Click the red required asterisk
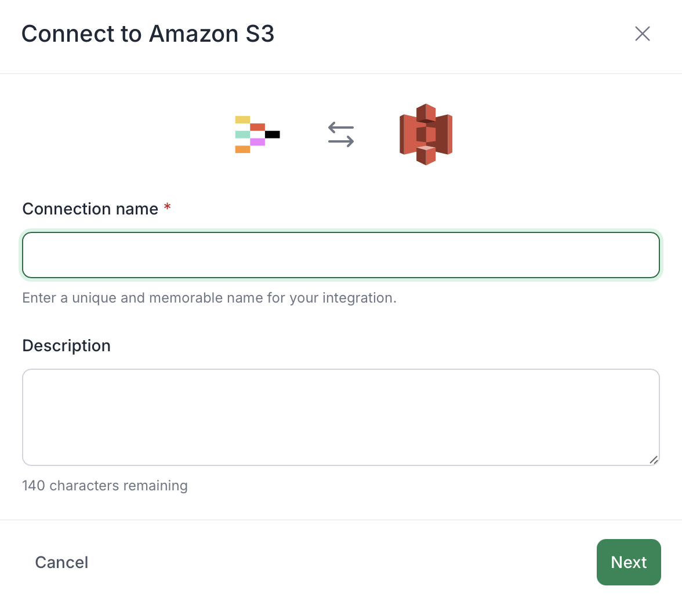 pyautogui.click(x=167, y=206)
